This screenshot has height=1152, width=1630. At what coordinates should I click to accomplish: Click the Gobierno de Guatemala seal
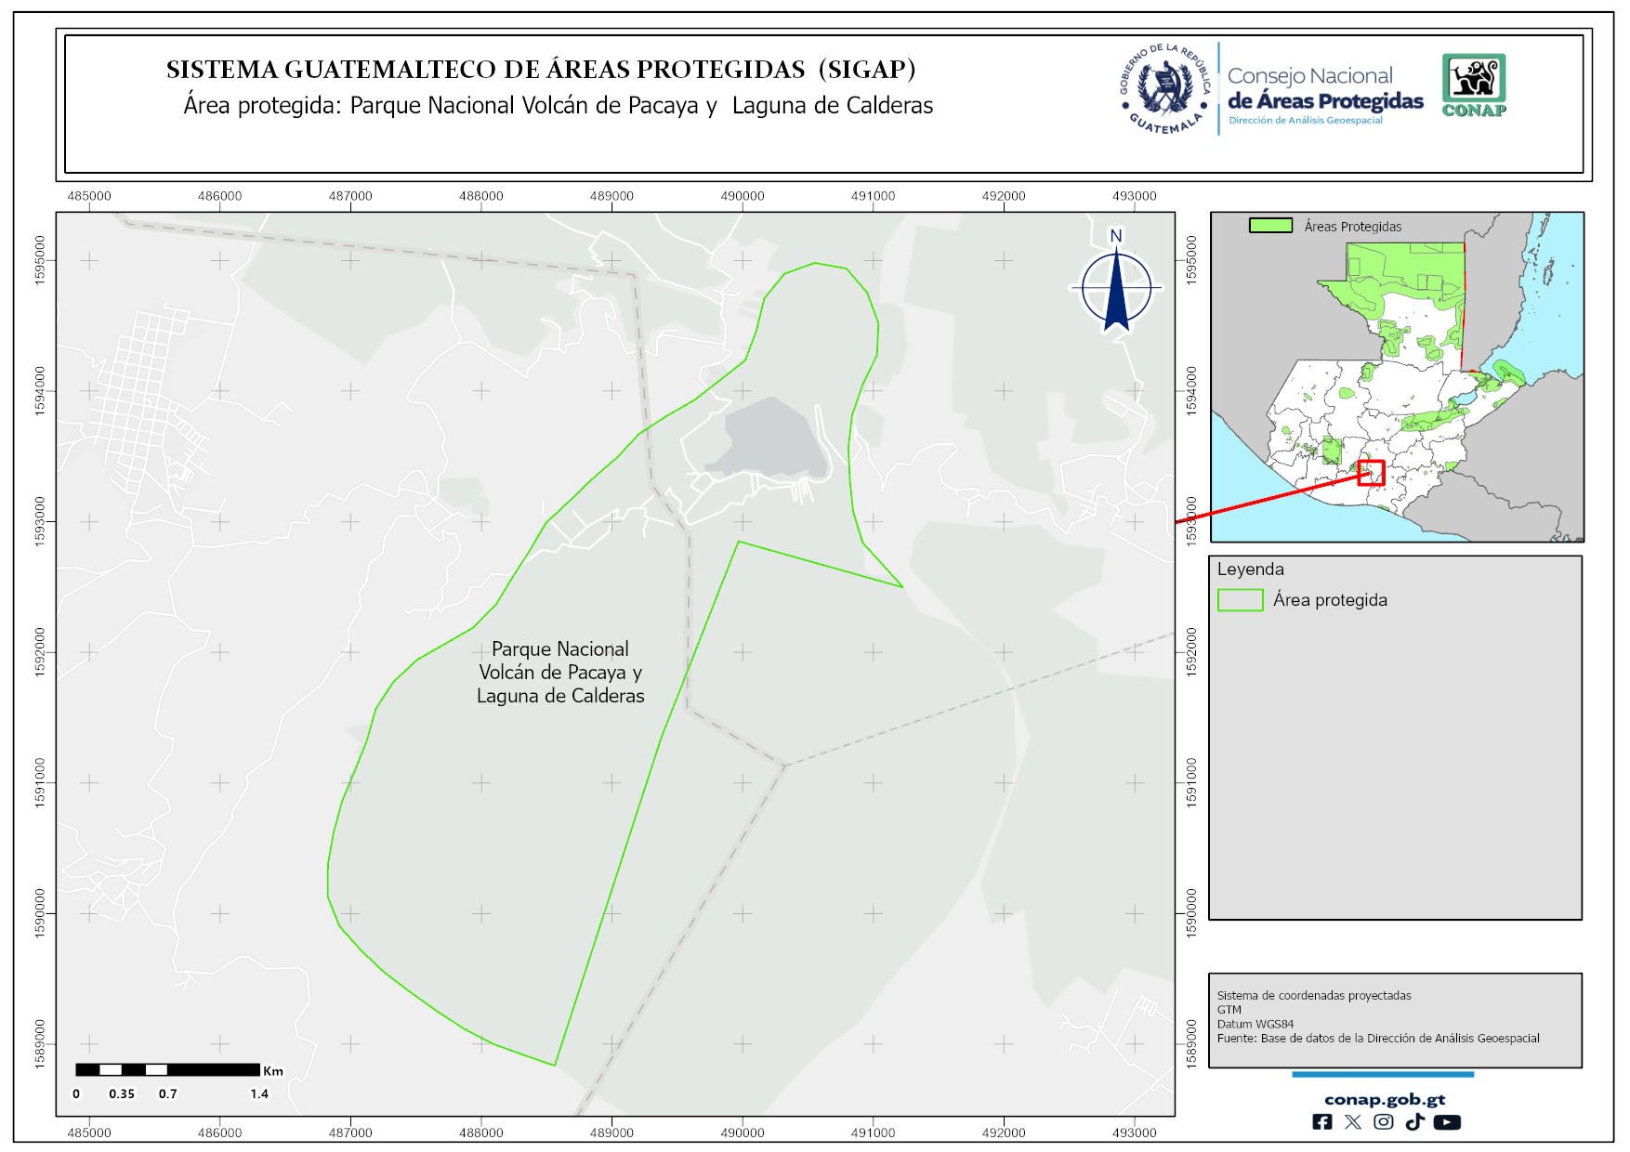pyautogui.click(x=1164, y=88)
